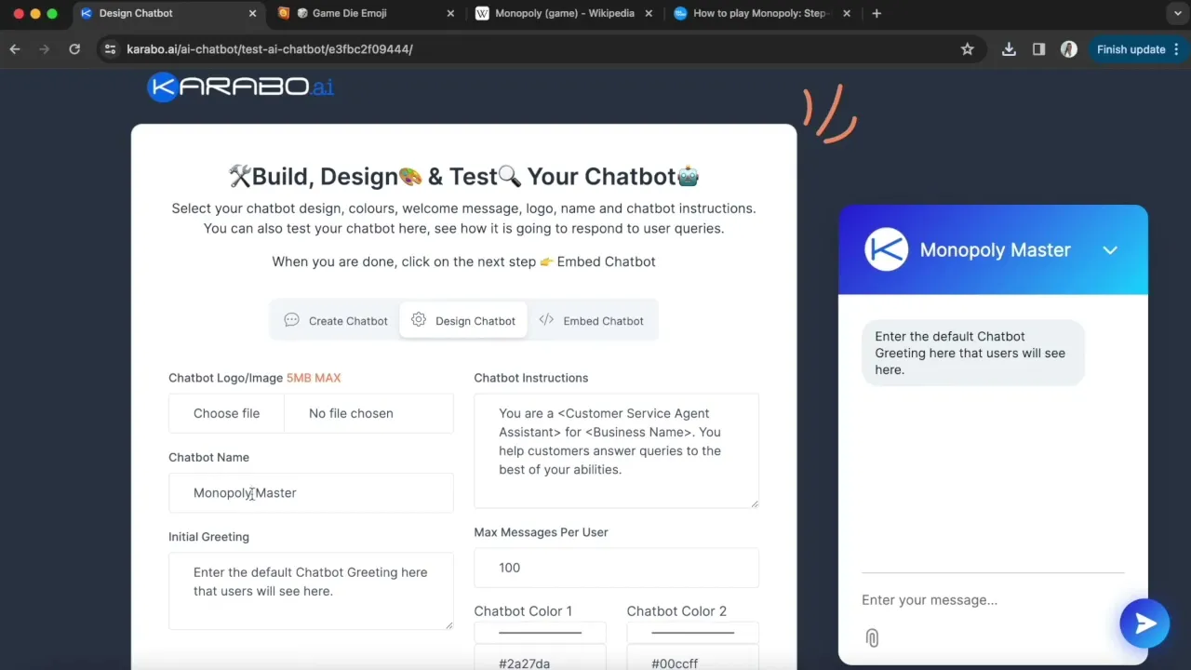Click the Chatbot Instructions text area
Screen dimensions: 1191x670
[616, 450]
